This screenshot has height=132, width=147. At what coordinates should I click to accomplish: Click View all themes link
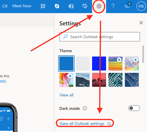pyautogui.click(x=66, y=95)
